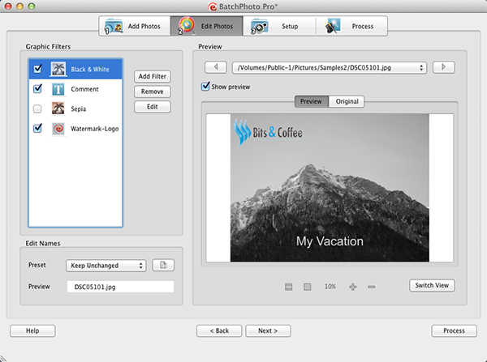The width and height of the screenshot is (487, 362).
Task: Click the document icon beside Preset
Action: click(x=163, y=266)
